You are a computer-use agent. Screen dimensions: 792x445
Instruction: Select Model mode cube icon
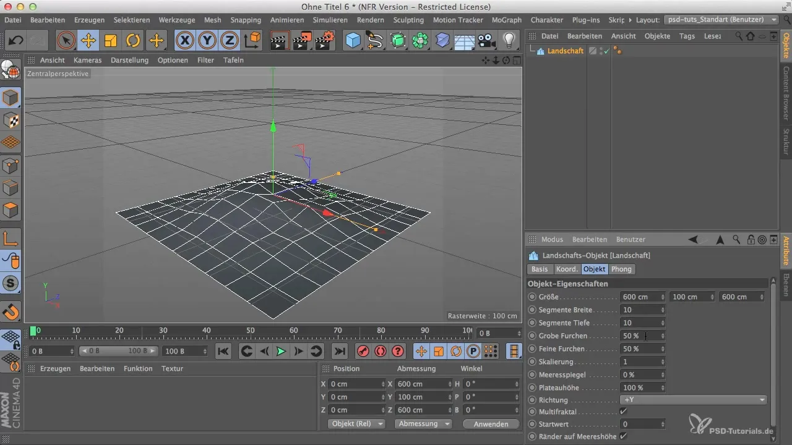click(x=11, y=98)
